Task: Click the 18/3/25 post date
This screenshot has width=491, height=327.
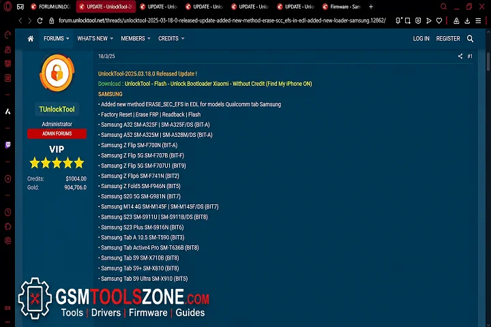Action: pos(106,57)
